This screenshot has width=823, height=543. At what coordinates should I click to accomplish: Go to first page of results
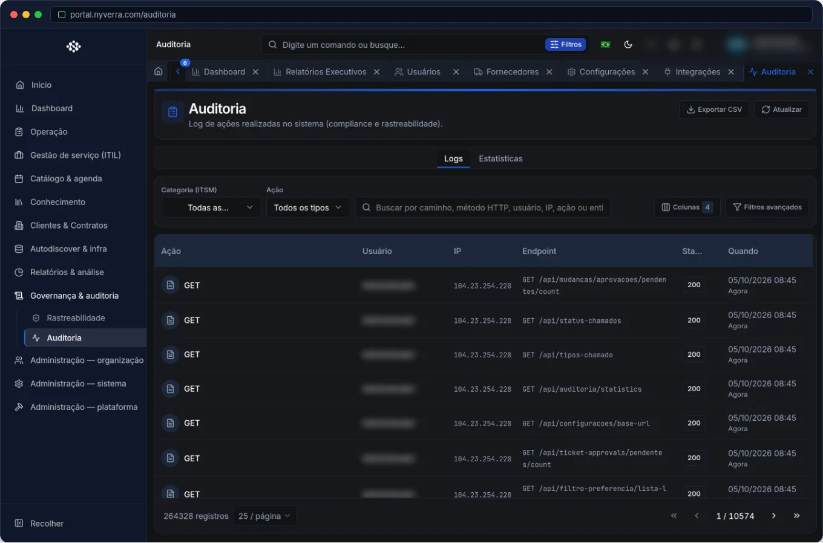[674, 516]
